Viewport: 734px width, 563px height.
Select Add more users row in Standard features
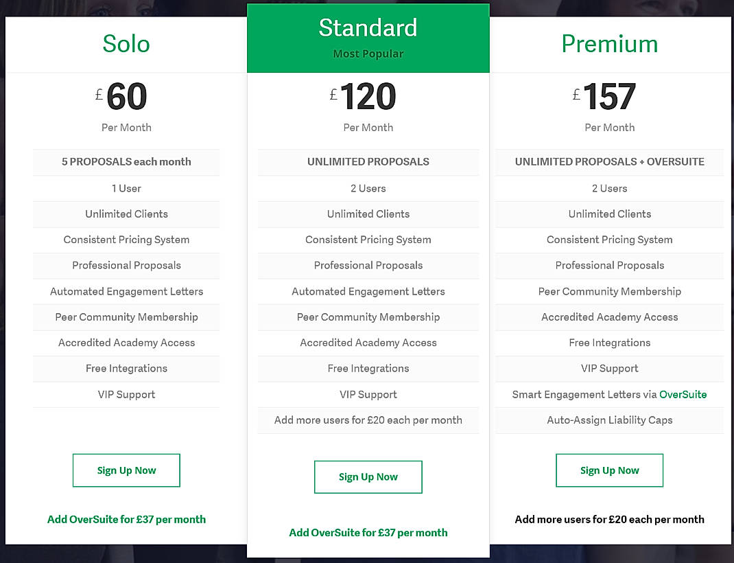coord(368,420)
